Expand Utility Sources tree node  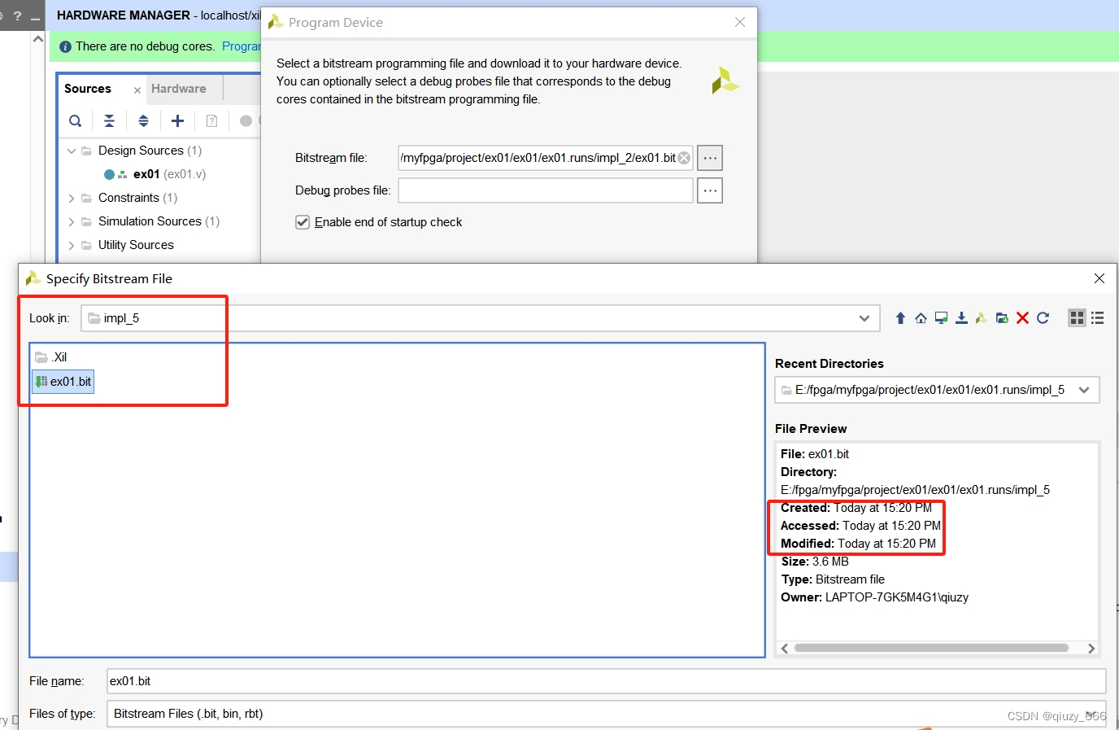tap(72, 245)
